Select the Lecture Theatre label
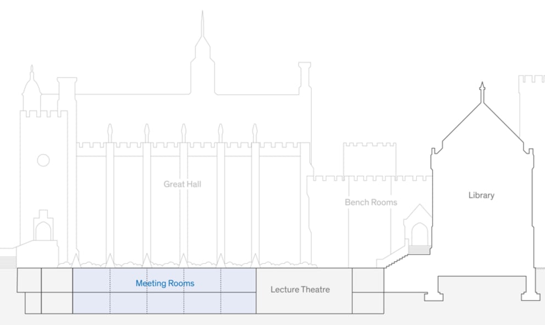 pos(300,290)
